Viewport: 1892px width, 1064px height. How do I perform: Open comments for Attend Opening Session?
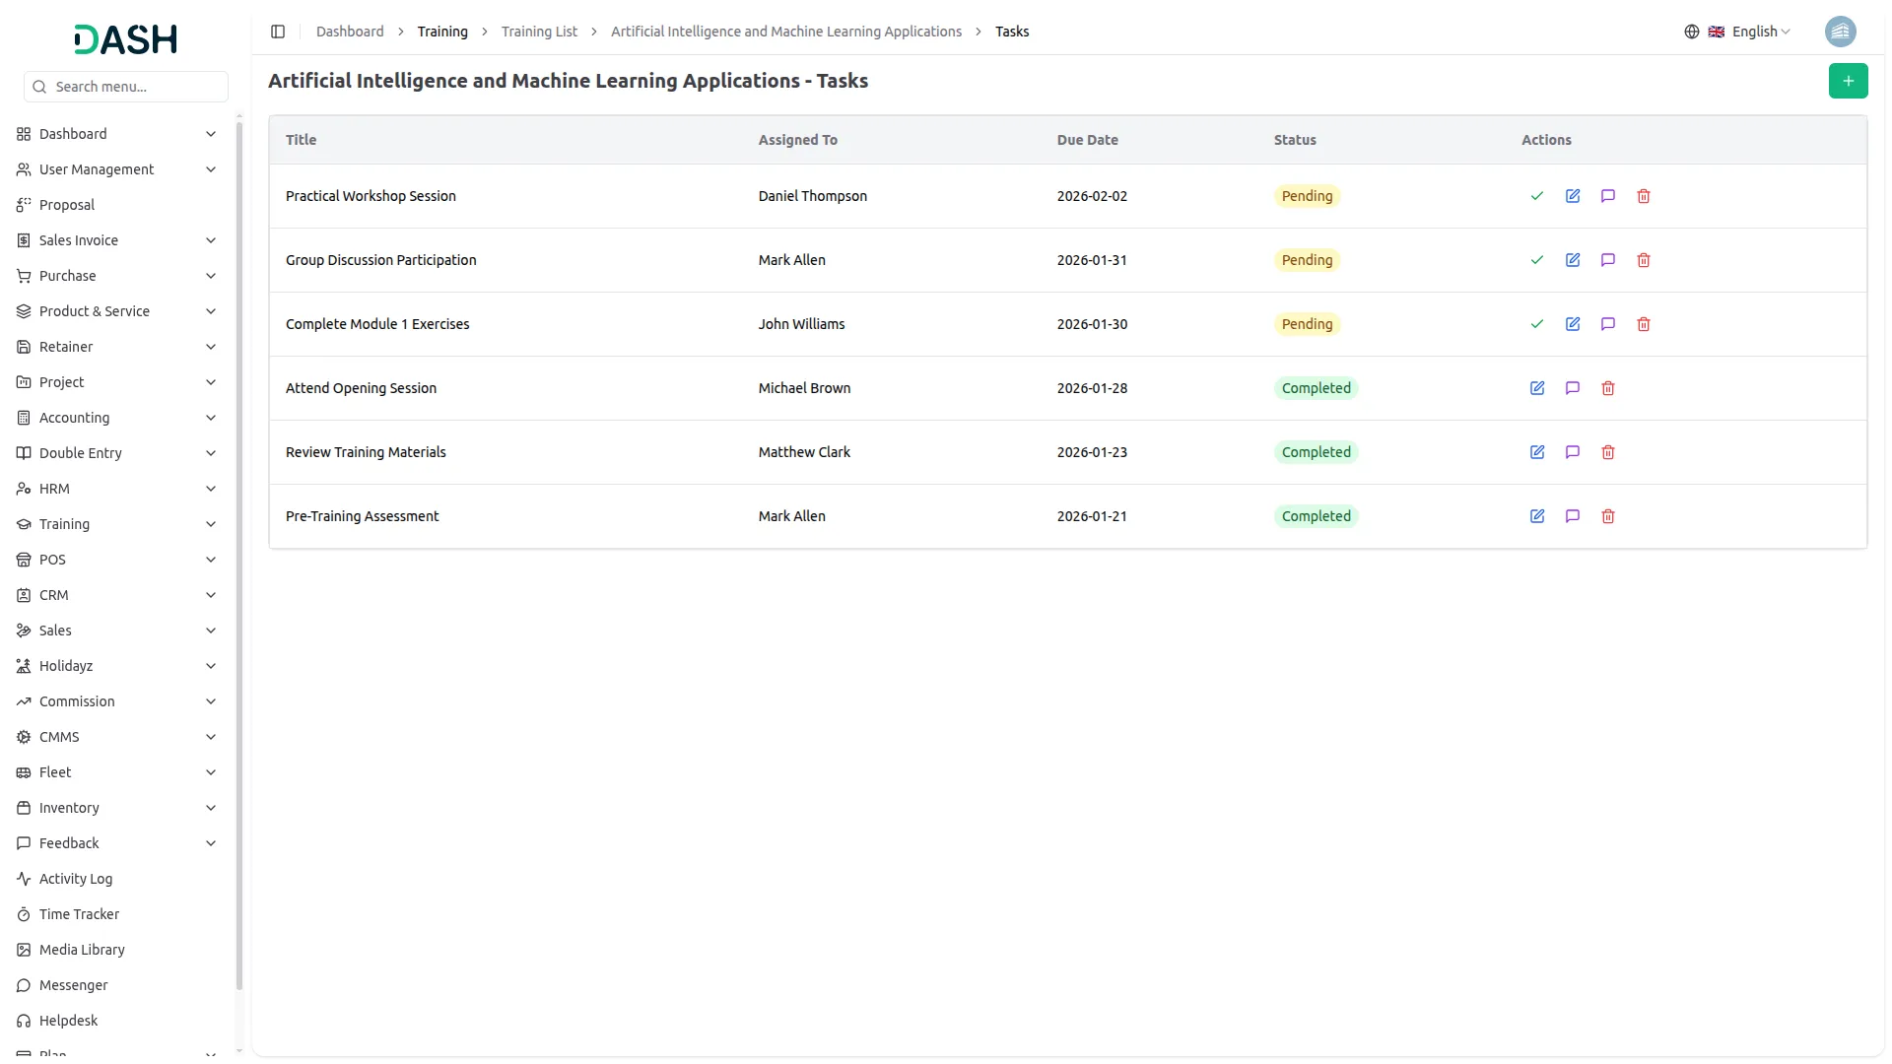point(1573,388)
